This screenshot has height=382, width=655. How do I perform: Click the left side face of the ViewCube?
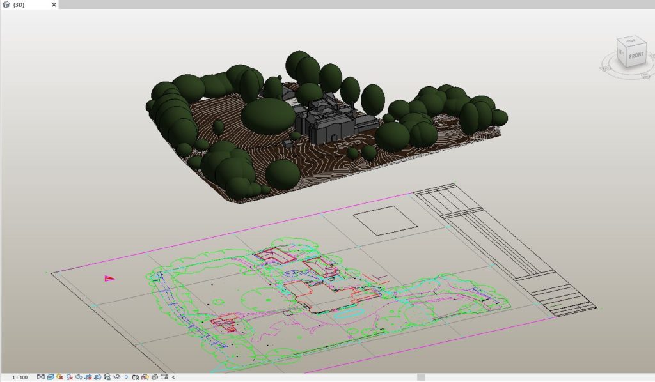(x=622, y=54)
